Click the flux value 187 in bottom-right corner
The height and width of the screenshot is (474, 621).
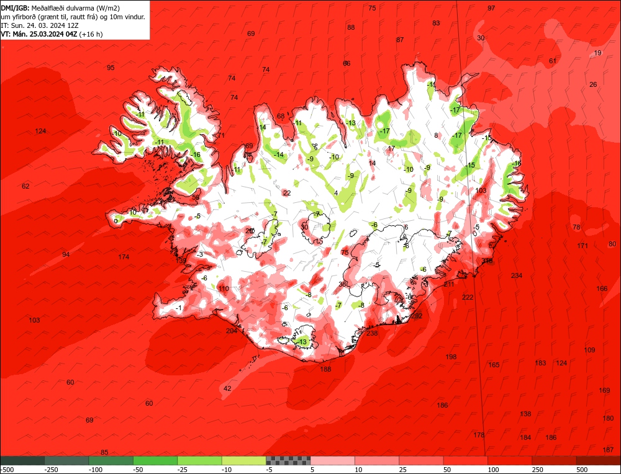click(x=608, y=450)
